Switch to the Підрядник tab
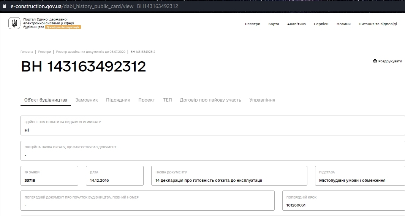The image size is (405, 216). click(118, 100)
